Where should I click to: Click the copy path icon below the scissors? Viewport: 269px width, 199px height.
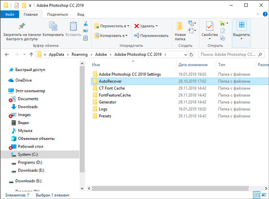click(85, 31)
